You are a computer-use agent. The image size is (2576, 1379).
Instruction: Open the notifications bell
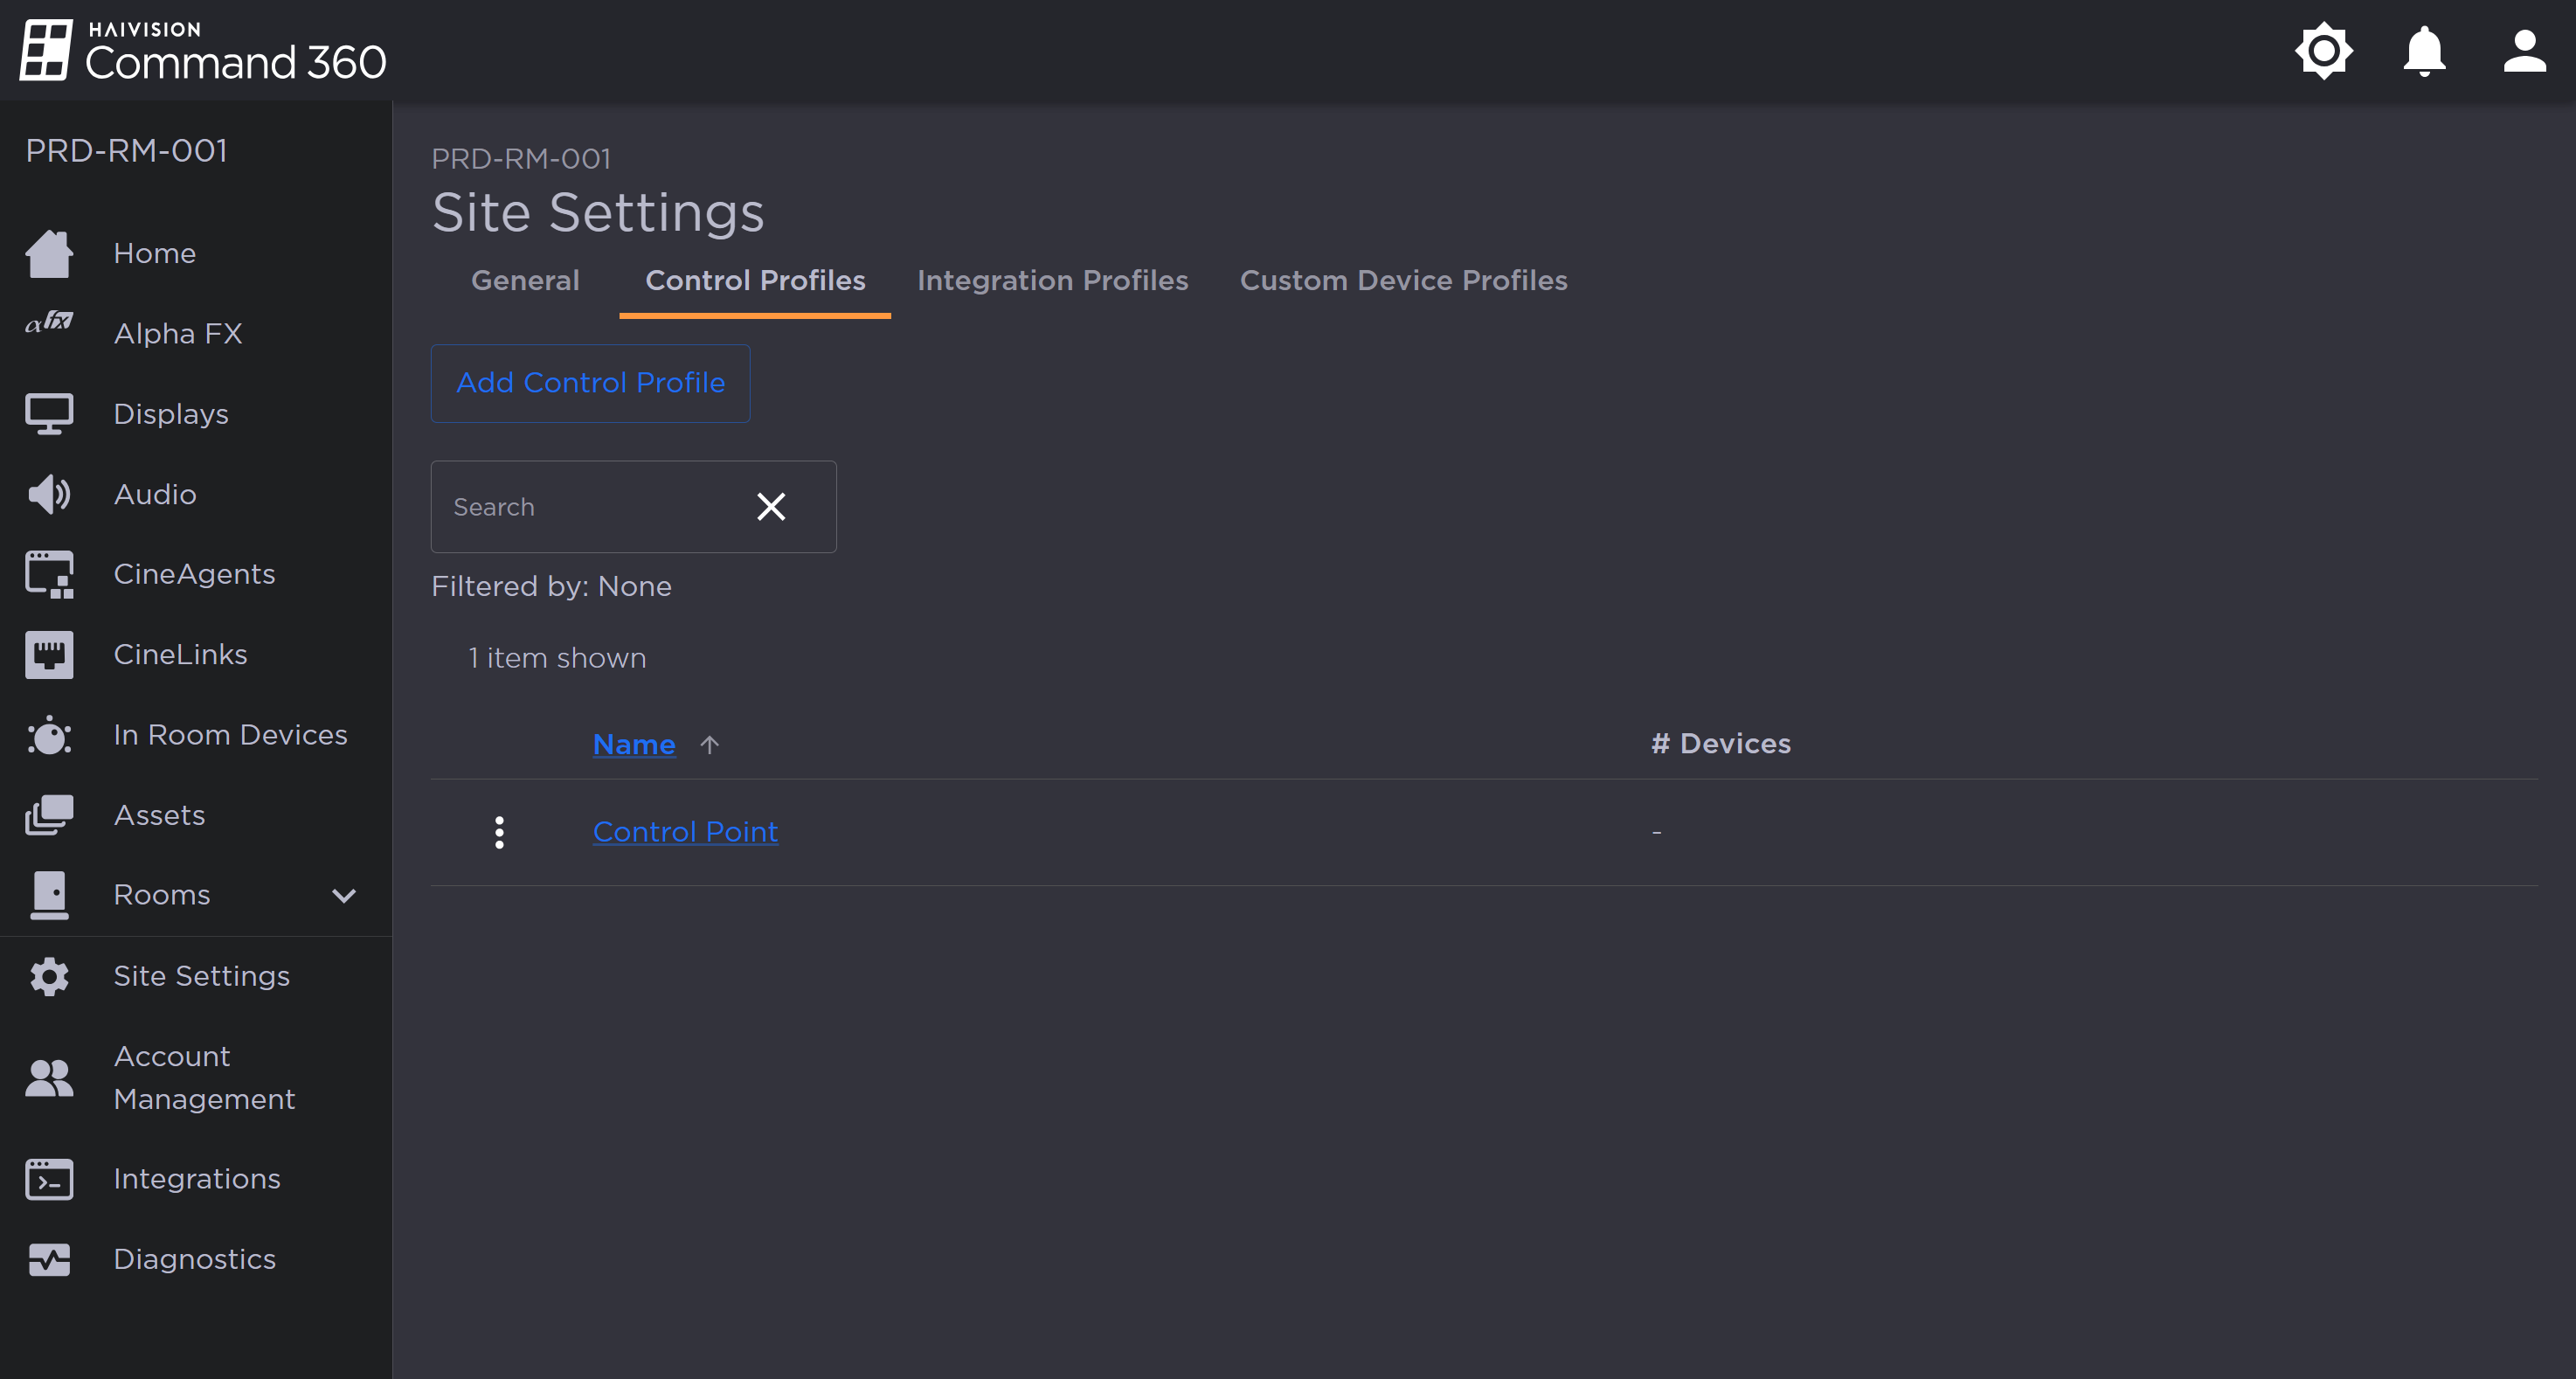pos(2424,50)
